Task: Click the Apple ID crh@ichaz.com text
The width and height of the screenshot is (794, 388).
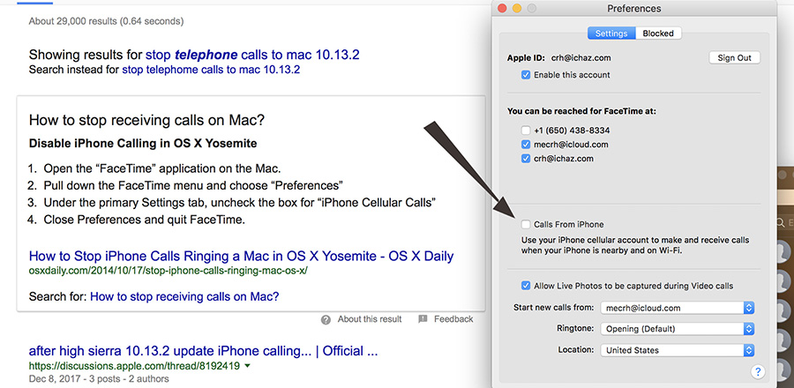Action: point(581,57)
